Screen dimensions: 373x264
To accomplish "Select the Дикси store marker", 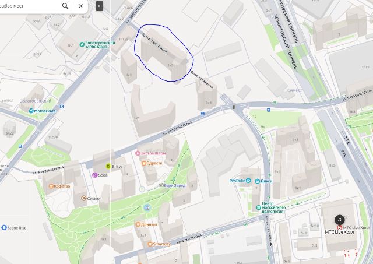I will point(258,181).
